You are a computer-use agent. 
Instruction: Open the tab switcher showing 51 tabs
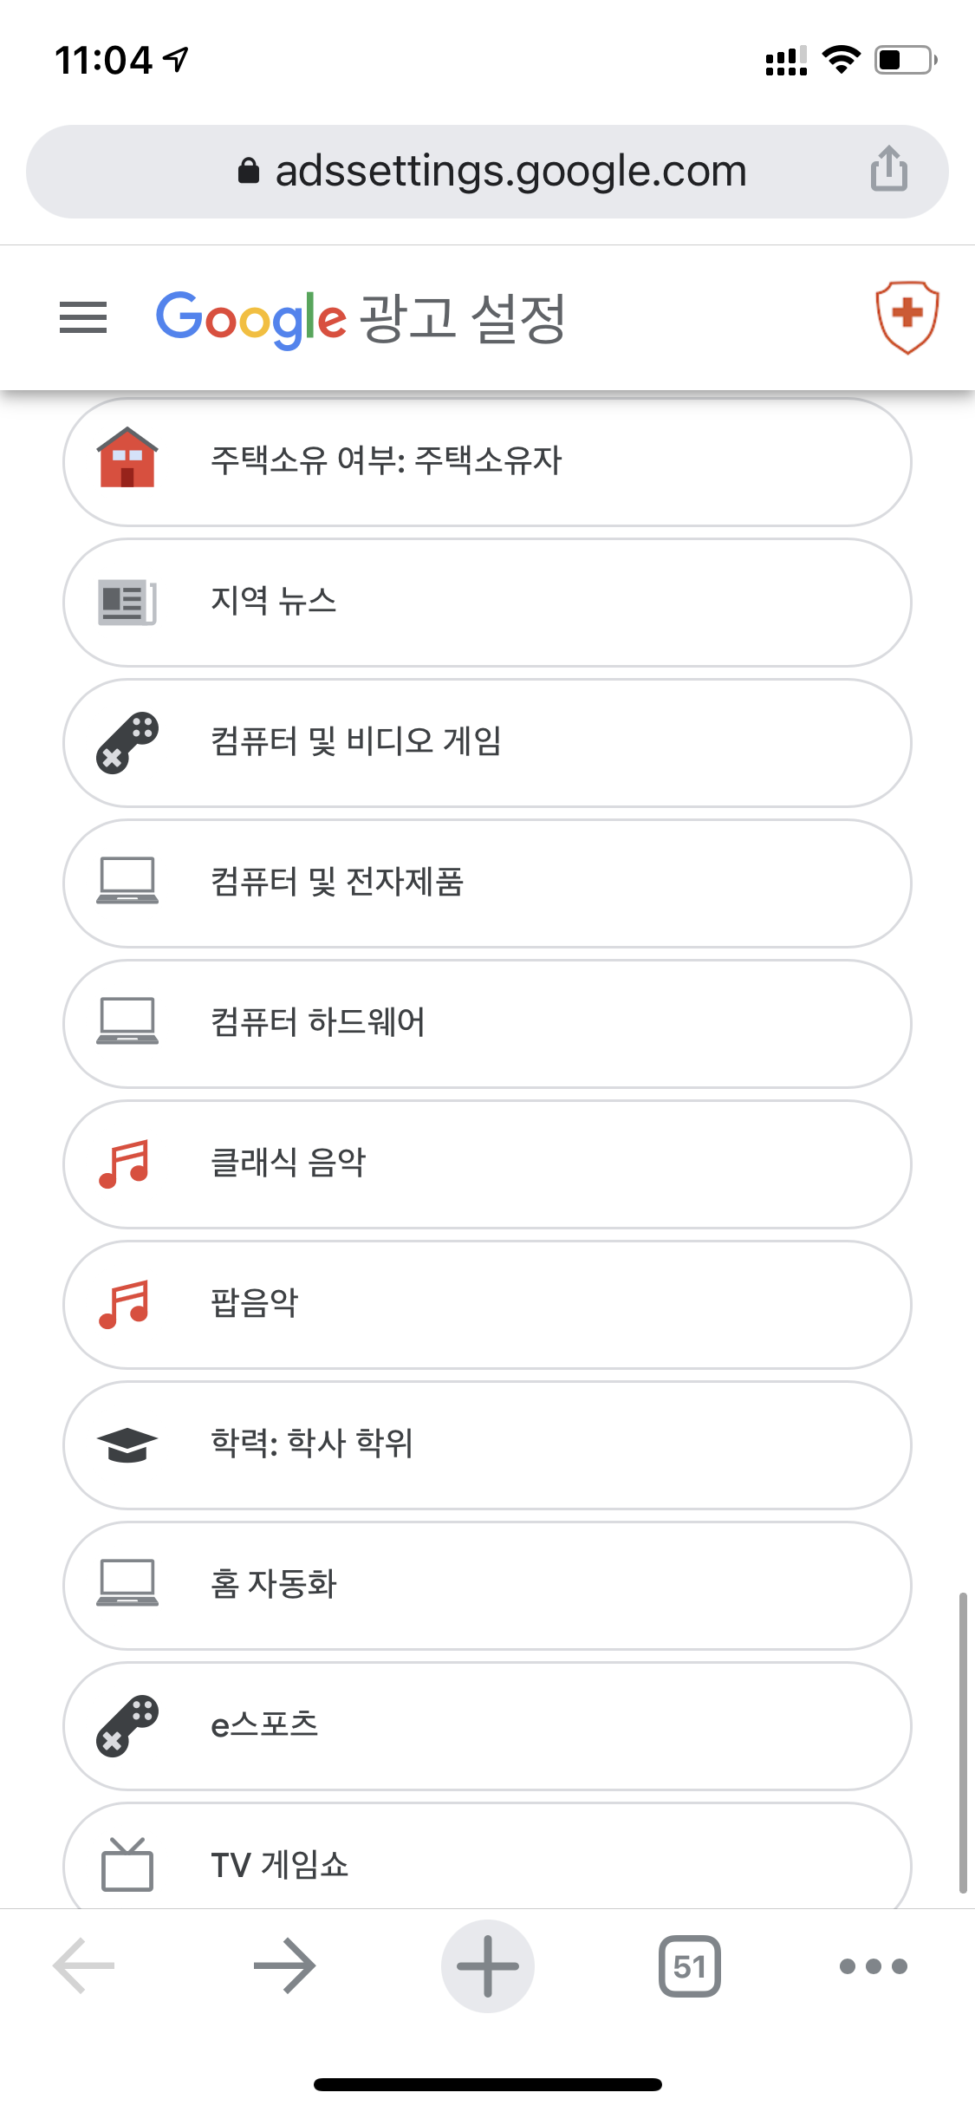690,1965
